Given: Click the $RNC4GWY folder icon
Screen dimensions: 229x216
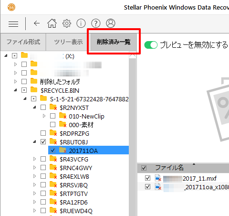Looking at the screenshot, I should pos(53,167).
